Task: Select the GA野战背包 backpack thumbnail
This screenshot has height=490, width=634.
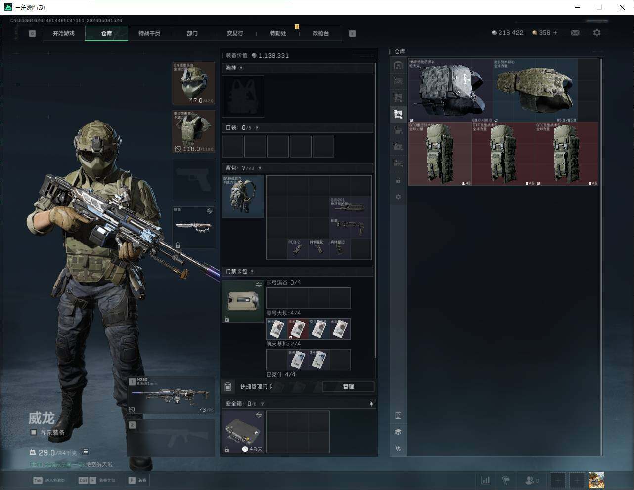Action: [243, 197]
